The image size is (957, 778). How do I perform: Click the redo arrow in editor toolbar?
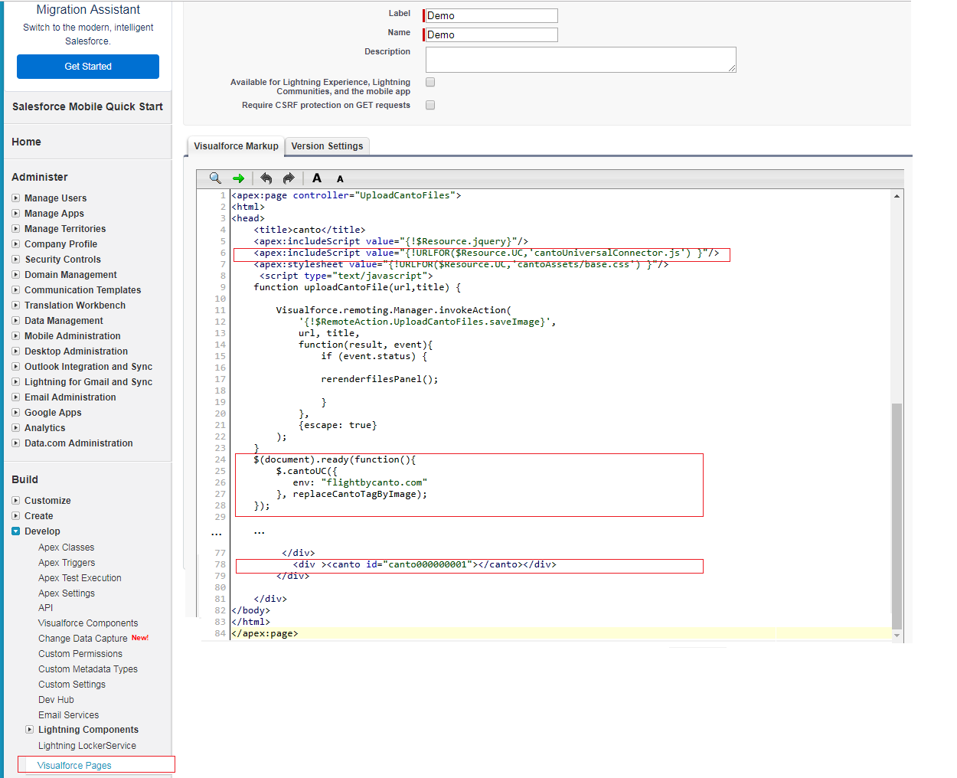(x=289, y=178)
